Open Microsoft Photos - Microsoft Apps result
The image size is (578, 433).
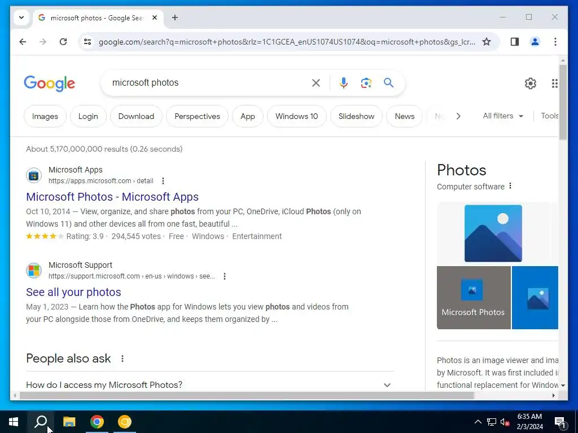pos(112,197)
